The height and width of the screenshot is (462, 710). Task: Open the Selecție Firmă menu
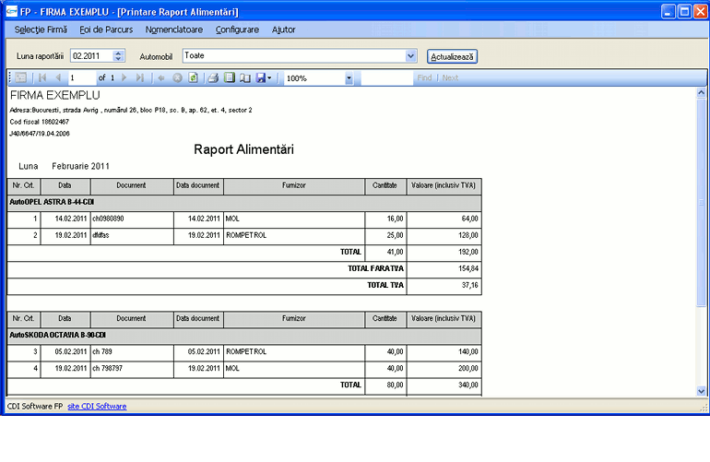41,30
